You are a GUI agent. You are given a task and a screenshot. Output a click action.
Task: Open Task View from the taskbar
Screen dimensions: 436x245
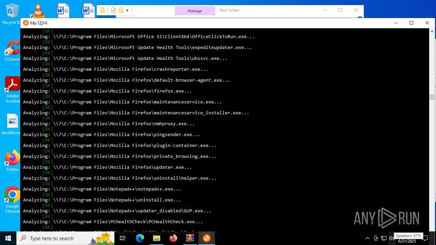coord(123,238)
